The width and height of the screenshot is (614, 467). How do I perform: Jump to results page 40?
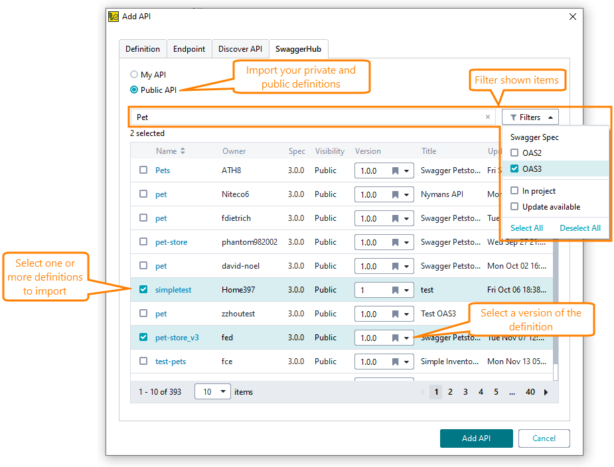coord(530,392)
